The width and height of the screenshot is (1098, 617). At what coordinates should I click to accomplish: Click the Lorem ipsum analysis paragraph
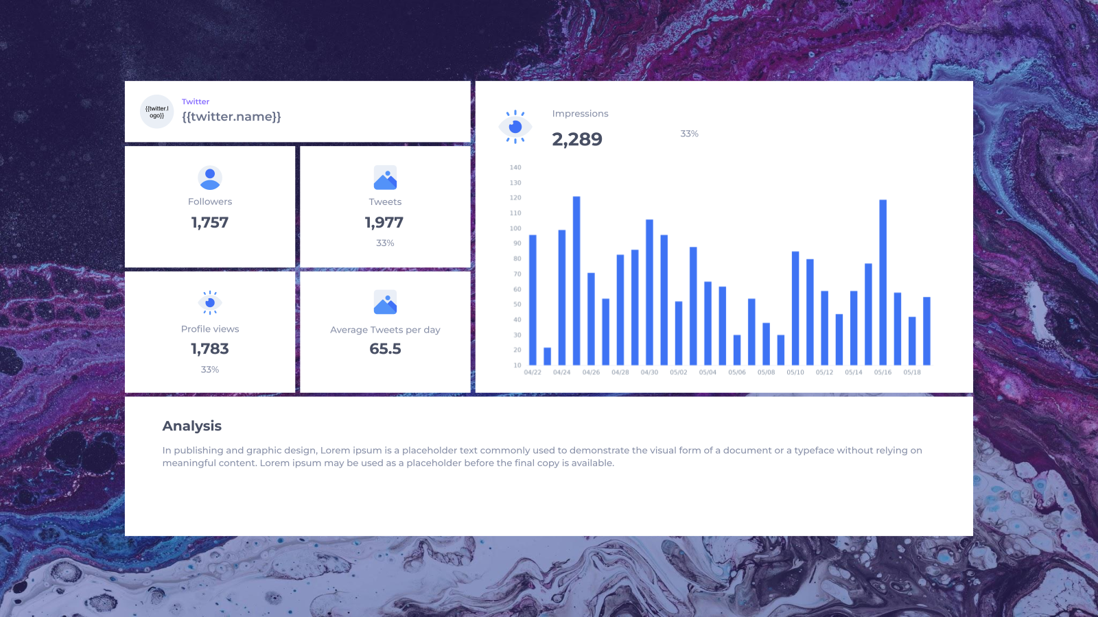coord(542,457)
